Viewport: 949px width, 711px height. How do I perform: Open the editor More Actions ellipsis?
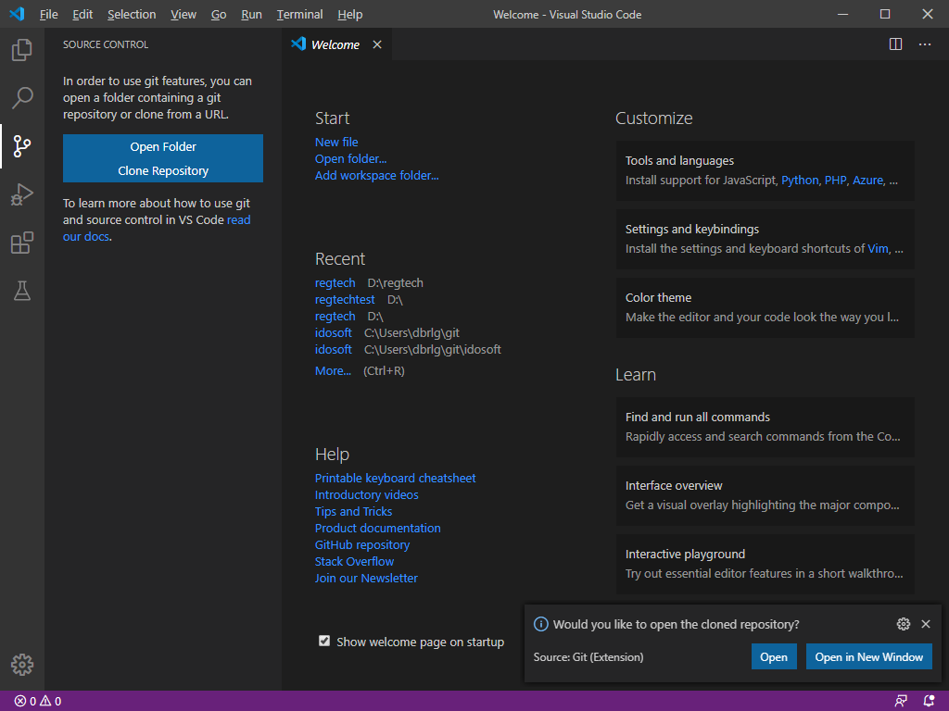pos(925,44)
